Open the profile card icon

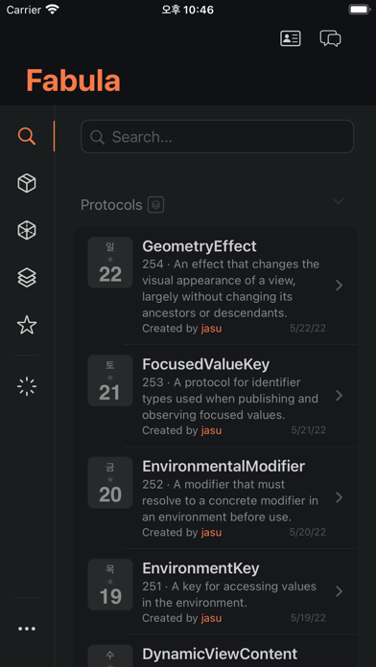pyautogui.click(x=291, y=38)
